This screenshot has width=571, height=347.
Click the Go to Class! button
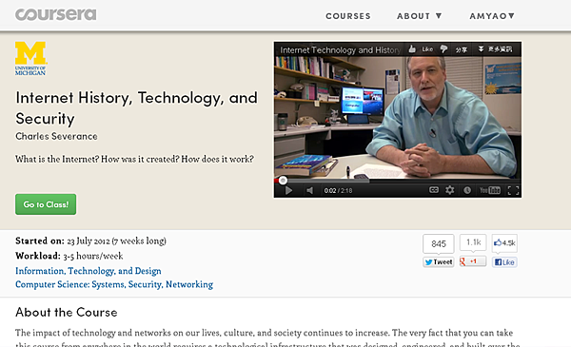[x=46, y=204]
